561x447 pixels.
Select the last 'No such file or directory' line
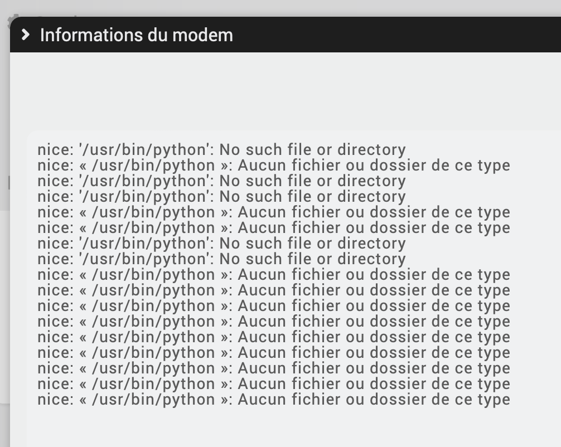click(221, 259)
